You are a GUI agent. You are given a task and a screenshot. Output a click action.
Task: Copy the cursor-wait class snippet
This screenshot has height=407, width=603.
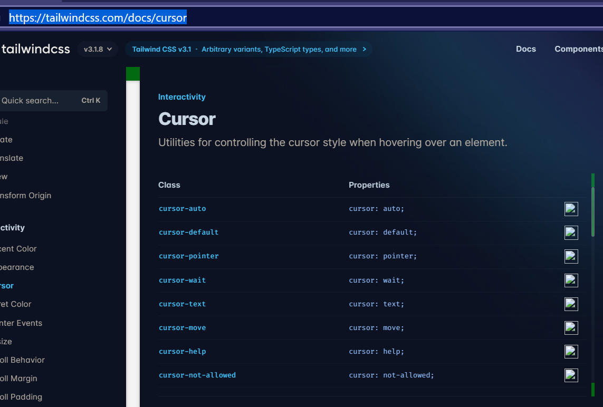pyautogui.click(x=571, y=280)
